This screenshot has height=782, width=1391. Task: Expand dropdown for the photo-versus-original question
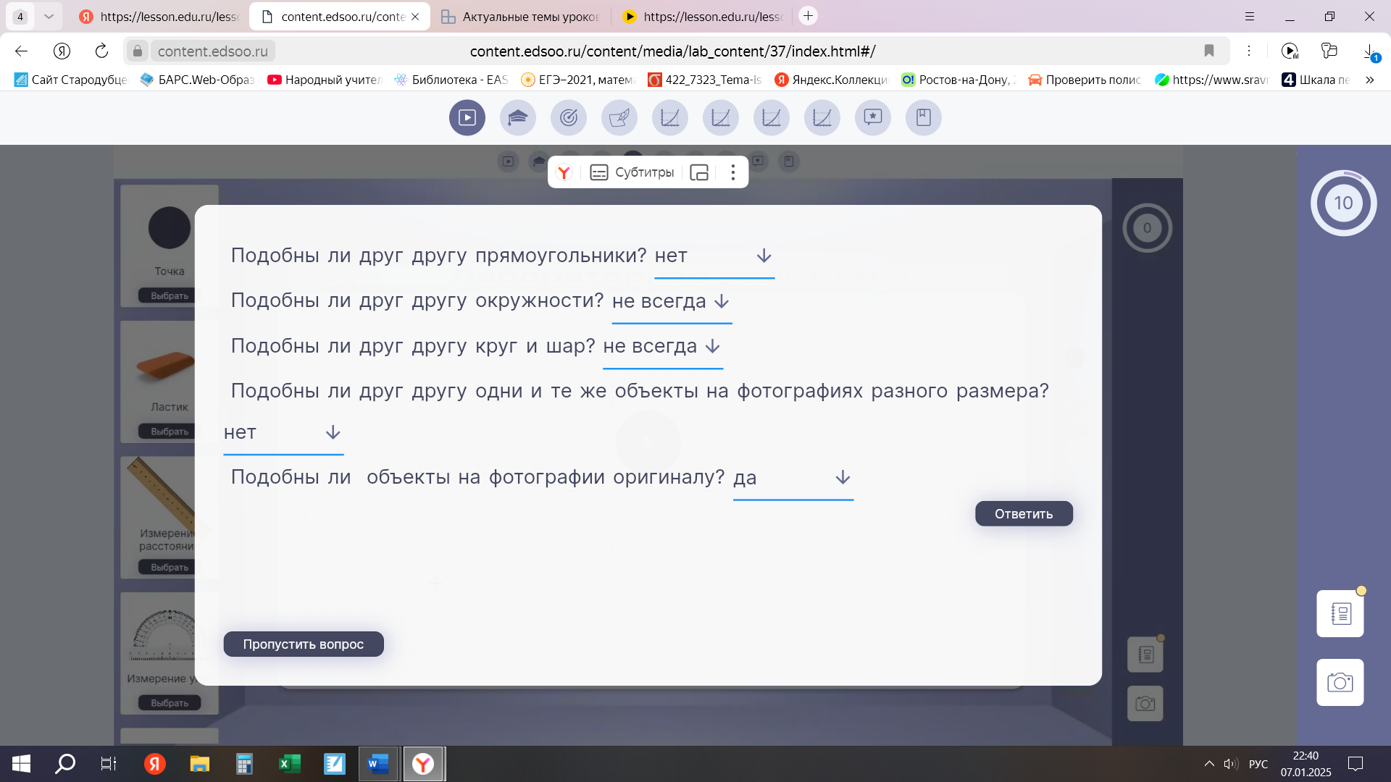tap(842, 478)
